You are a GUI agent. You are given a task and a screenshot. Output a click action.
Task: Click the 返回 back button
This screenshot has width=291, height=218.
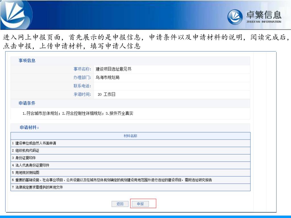point(120,204)
